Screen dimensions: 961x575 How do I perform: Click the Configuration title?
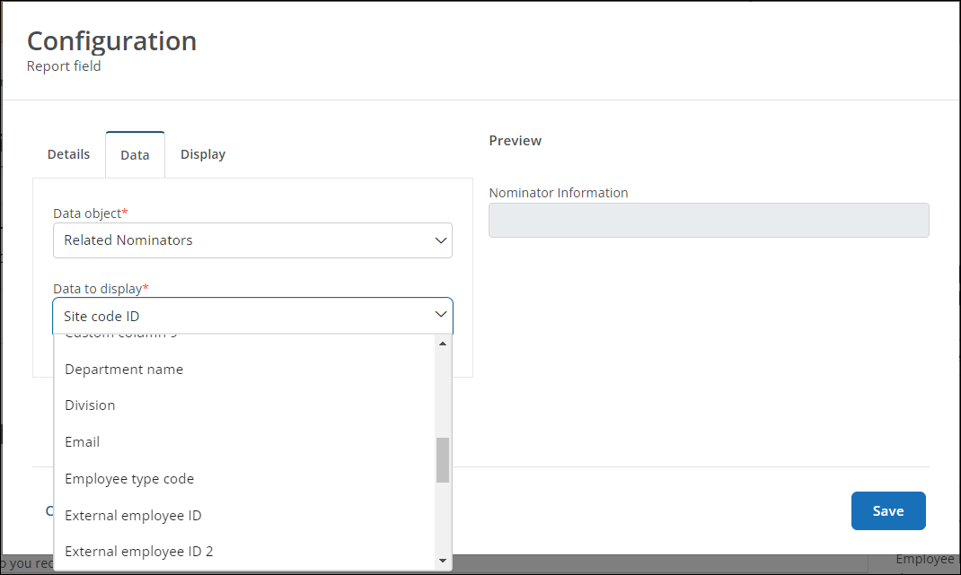pos(111,41)
